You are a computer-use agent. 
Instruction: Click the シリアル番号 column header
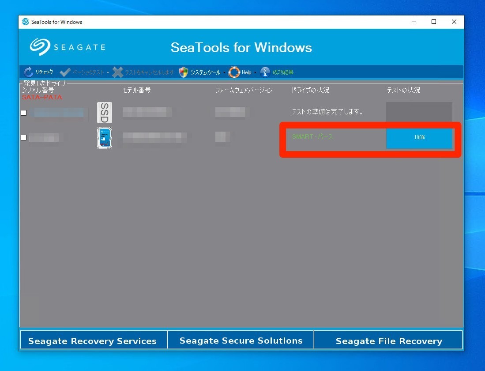(x=38, y=90)
